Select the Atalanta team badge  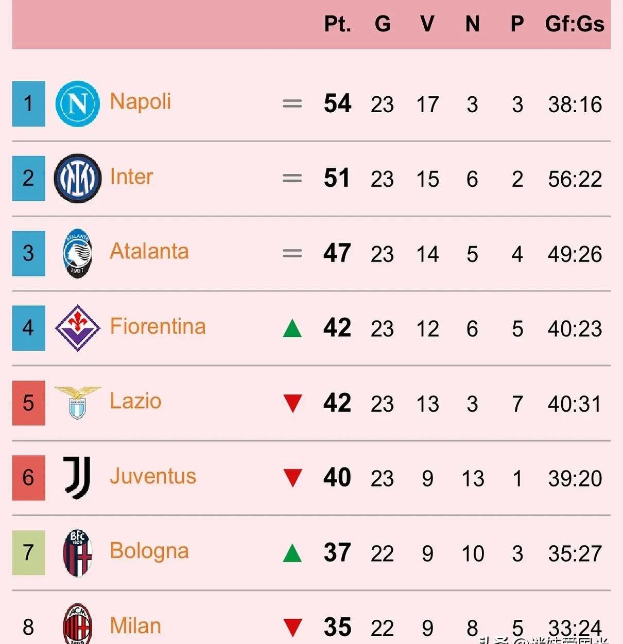tap(77, 253)
